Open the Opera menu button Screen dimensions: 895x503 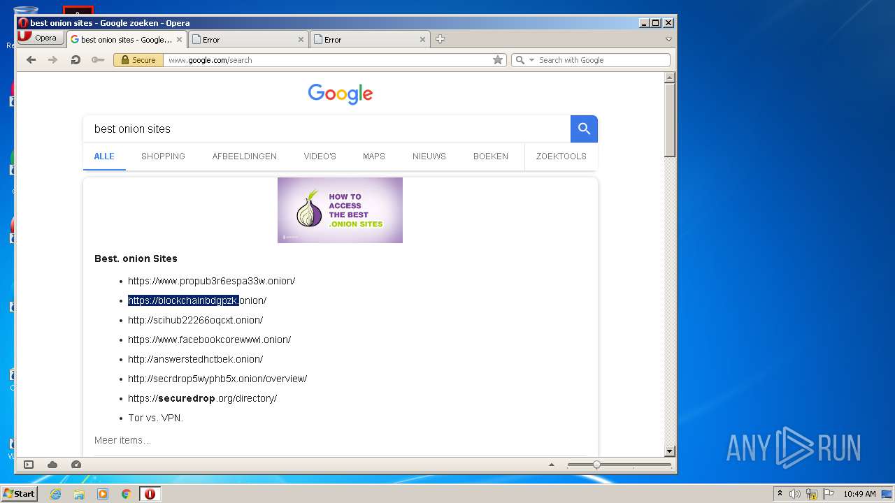point(41,38)
